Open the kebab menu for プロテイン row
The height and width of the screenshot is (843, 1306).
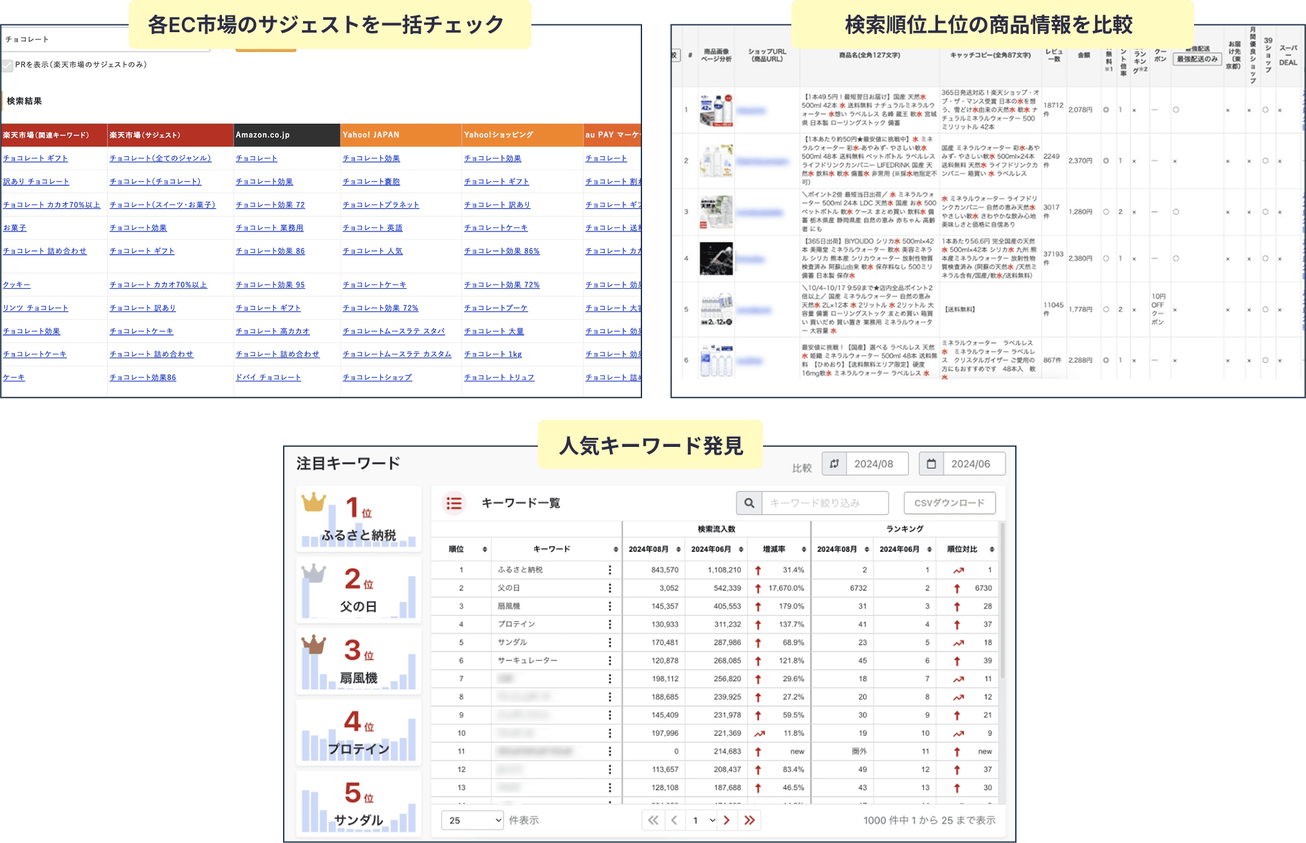(x=610, y=624)
